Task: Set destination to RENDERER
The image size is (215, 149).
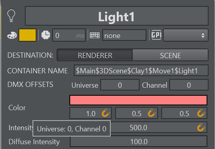Action: click(x=95, y=55)
